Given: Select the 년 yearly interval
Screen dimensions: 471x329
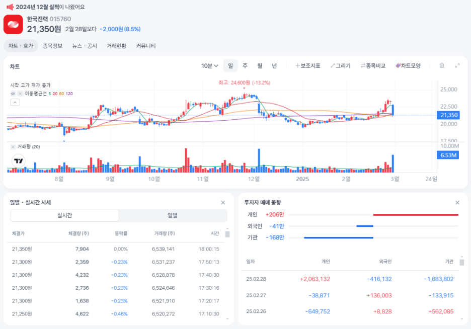Looking at the screenshot, I should (x=274, y=66).
